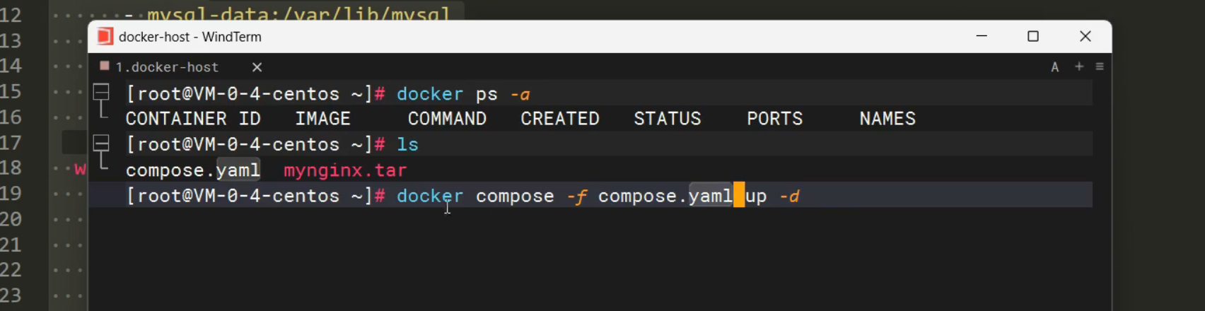The image size is (1205, 311).
Task: Close the WindTerm window
Action: click(x=1085, y=36)
